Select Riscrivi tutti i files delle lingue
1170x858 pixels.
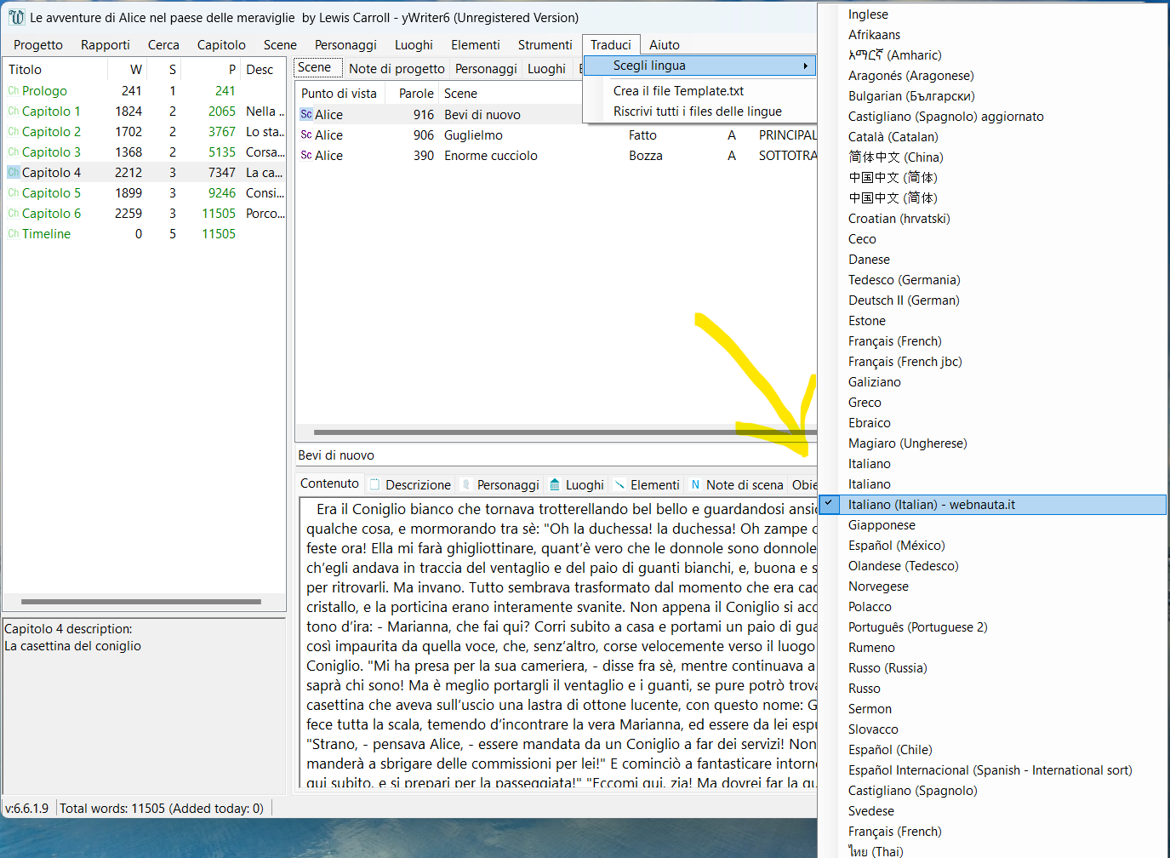pyautogui.click(x=697, y=112)
